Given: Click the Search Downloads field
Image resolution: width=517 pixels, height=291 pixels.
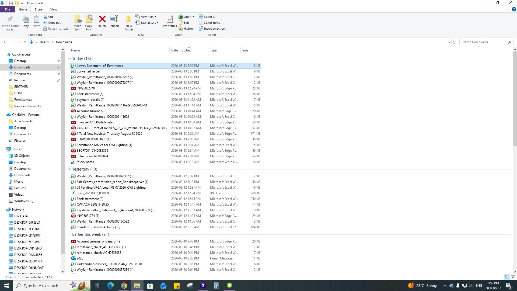Looking at the screenshot, I should click(486, 42).
